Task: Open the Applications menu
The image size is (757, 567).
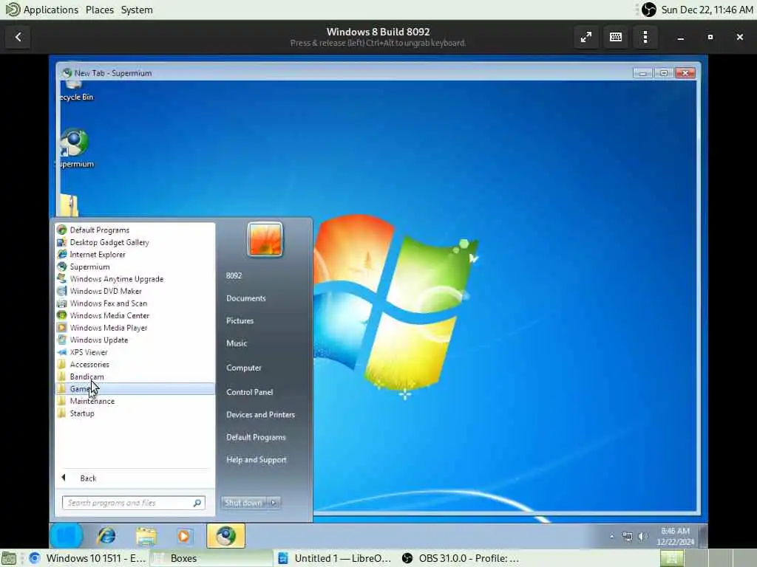Action: pos(42,10)
